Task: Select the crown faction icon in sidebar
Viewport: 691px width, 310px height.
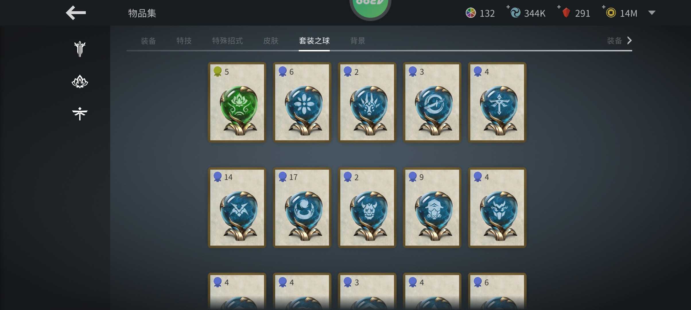Action: click(80, 49)
